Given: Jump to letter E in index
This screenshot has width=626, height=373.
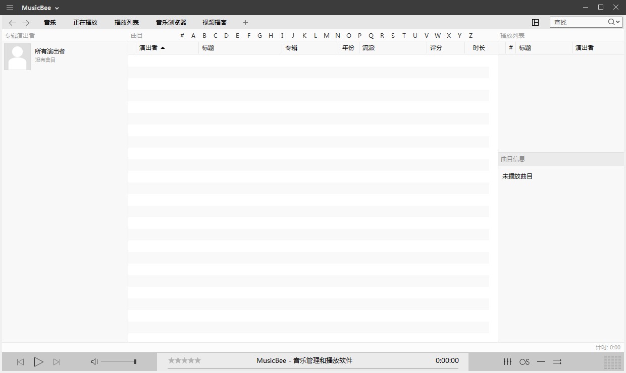Looking at the screenshot, I should tap(237, 36).
